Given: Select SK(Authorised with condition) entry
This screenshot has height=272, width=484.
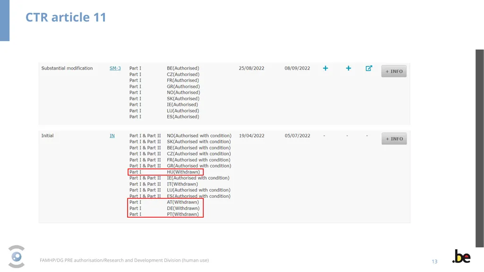Looking at the screenshot, I should [199, 141].
